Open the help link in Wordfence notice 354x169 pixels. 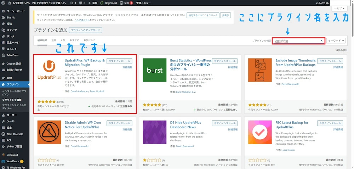(x=82, y=20)
